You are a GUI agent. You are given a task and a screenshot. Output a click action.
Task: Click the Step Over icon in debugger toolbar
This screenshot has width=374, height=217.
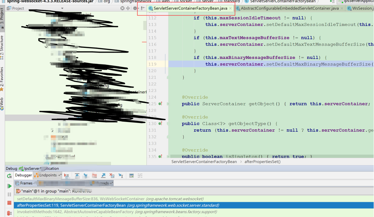click(x=77, y=176)
